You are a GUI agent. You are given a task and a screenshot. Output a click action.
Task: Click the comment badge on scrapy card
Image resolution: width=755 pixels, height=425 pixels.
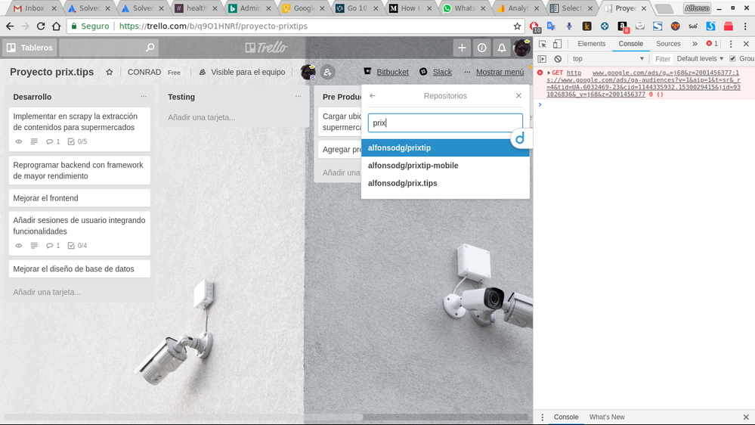(53, 141)
